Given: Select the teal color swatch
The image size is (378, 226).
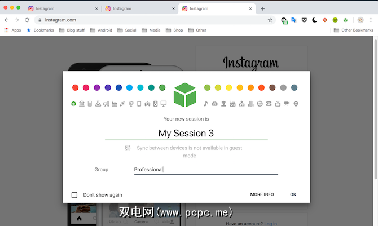Looking at the screenshot, I should tap(151, 87).
